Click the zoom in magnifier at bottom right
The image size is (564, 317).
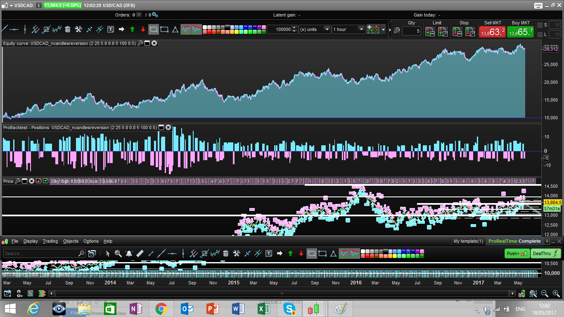pos(556,293)
